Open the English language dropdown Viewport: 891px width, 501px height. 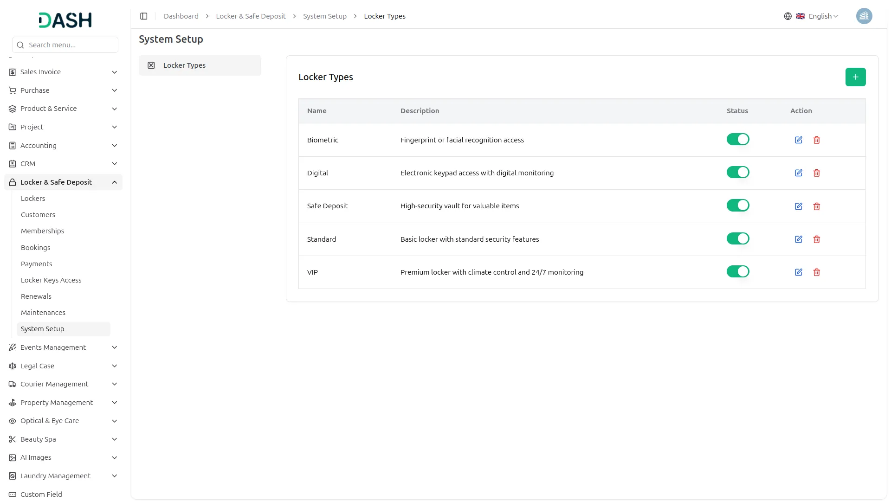[x=820, y=16]
